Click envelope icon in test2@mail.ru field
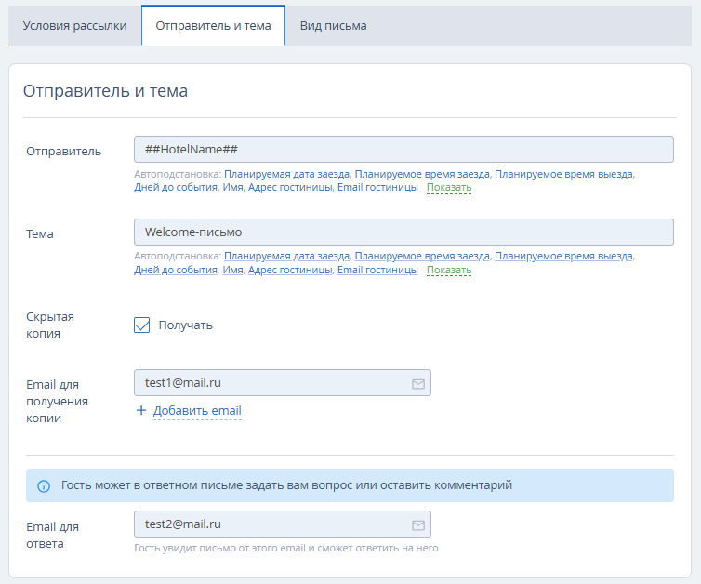This screenshot has width=701, height=584. click(x=417, y=525)
